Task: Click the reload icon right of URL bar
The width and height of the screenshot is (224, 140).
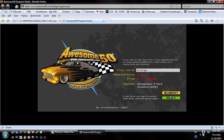Action: tap(174, 6)
